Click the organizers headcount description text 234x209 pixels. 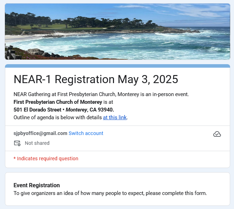110,193
